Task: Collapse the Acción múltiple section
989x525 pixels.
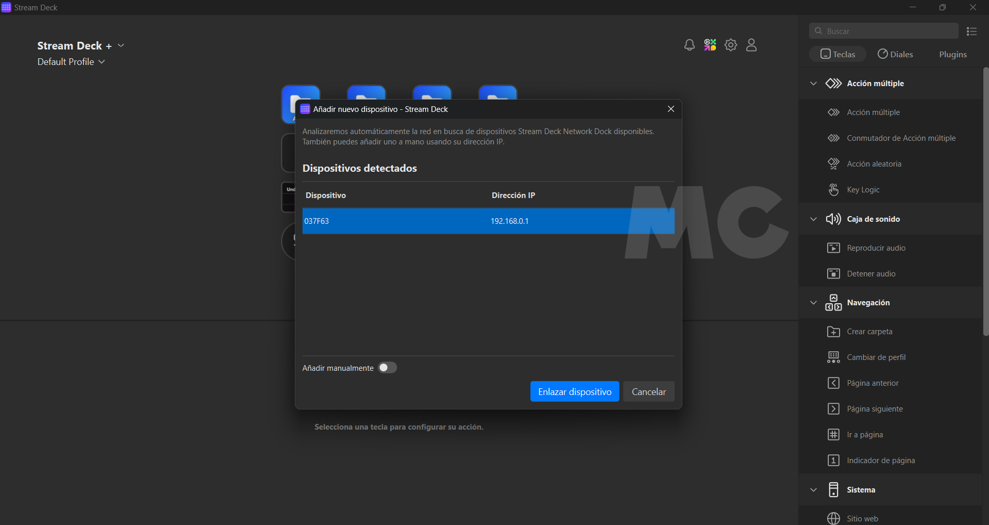Action: (x=813, y=84)
